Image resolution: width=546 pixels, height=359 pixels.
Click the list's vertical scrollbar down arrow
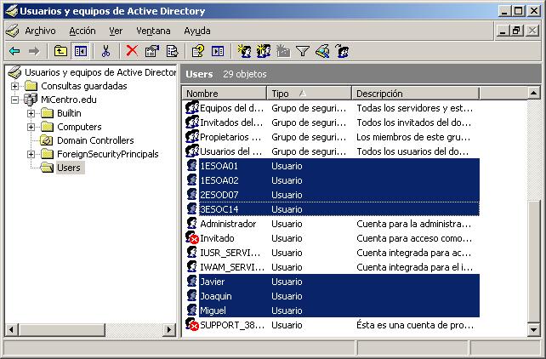[533, 329]
